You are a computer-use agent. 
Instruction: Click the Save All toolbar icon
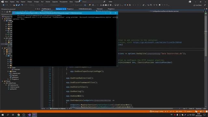(x=19, y=5)
